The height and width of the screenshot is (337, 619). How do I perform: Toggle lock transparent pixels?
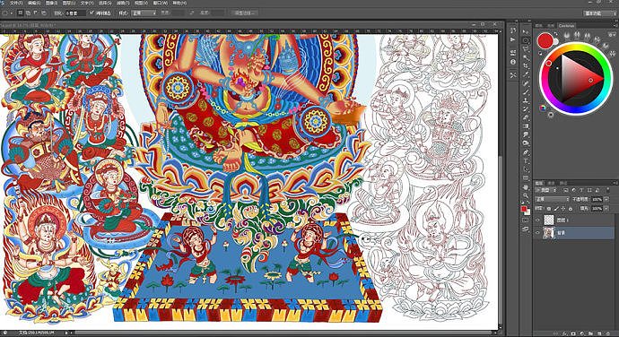pos(549,208)
